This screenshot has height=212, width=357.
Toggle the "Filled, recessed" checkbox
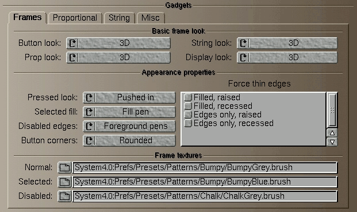[188, 106]
